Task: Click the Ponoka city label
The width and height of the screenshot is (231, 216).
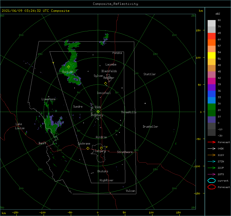Action: [117, 53]
